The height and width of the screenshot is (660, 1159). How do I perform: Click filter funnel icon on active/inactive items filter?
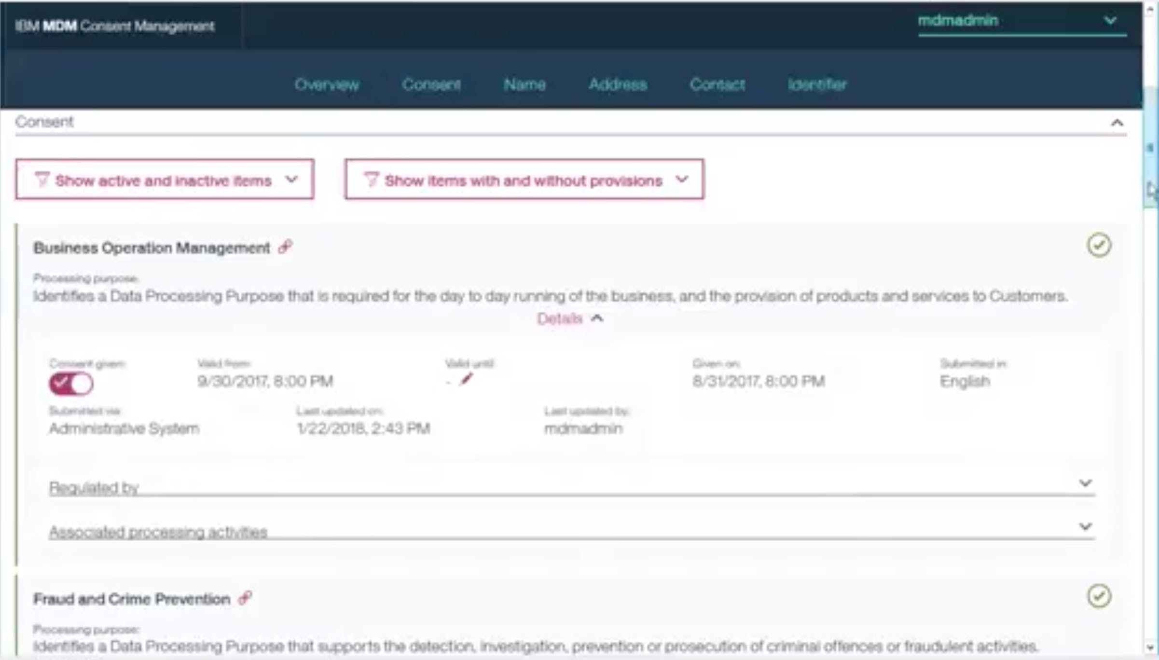tap(42, 180)
